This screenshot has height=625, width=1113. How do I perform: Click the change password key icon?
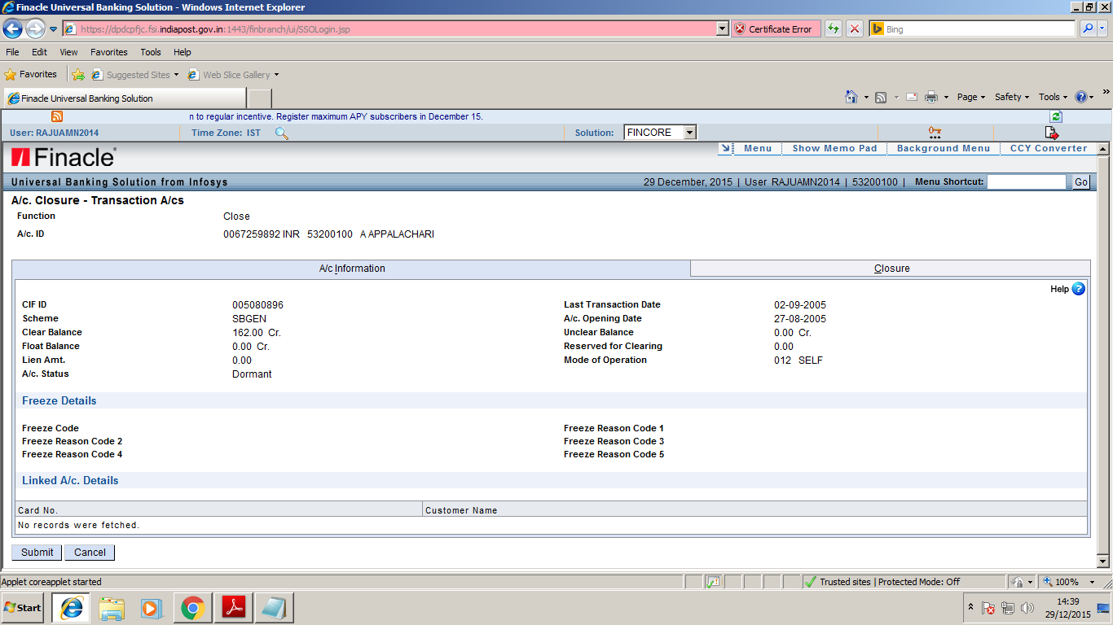click(934, 130)
